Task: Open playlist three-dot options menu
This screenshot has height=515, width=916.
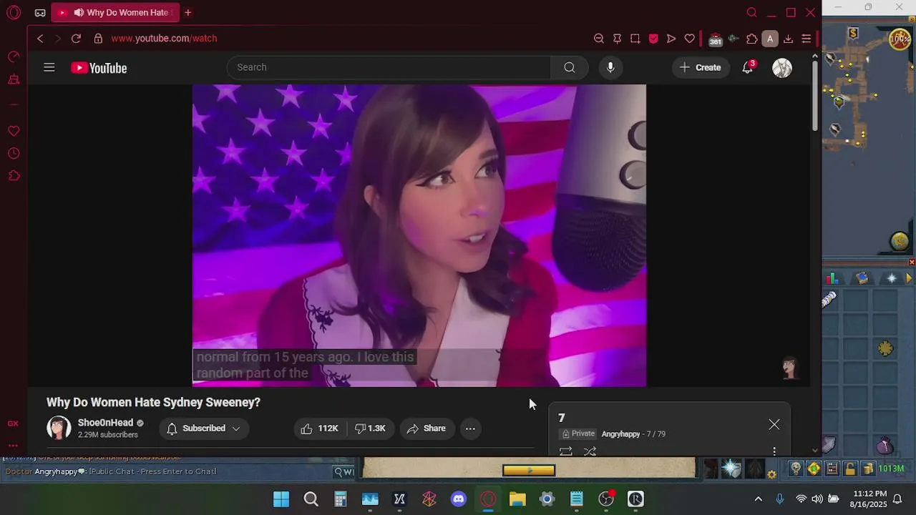Action: point(774,451)
